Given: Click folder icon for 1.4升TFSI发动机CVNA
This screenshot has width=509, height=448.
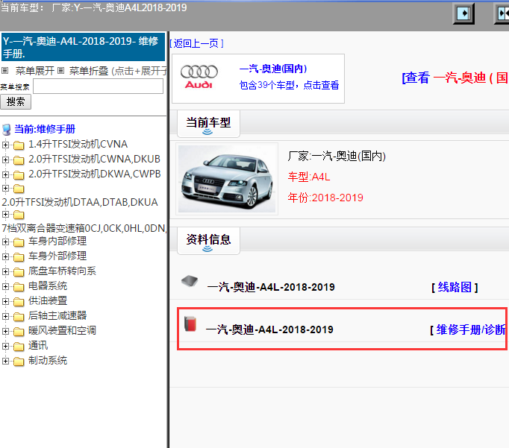Looking at the screenshot, I should pyautogui.click(x=19, y=145).
